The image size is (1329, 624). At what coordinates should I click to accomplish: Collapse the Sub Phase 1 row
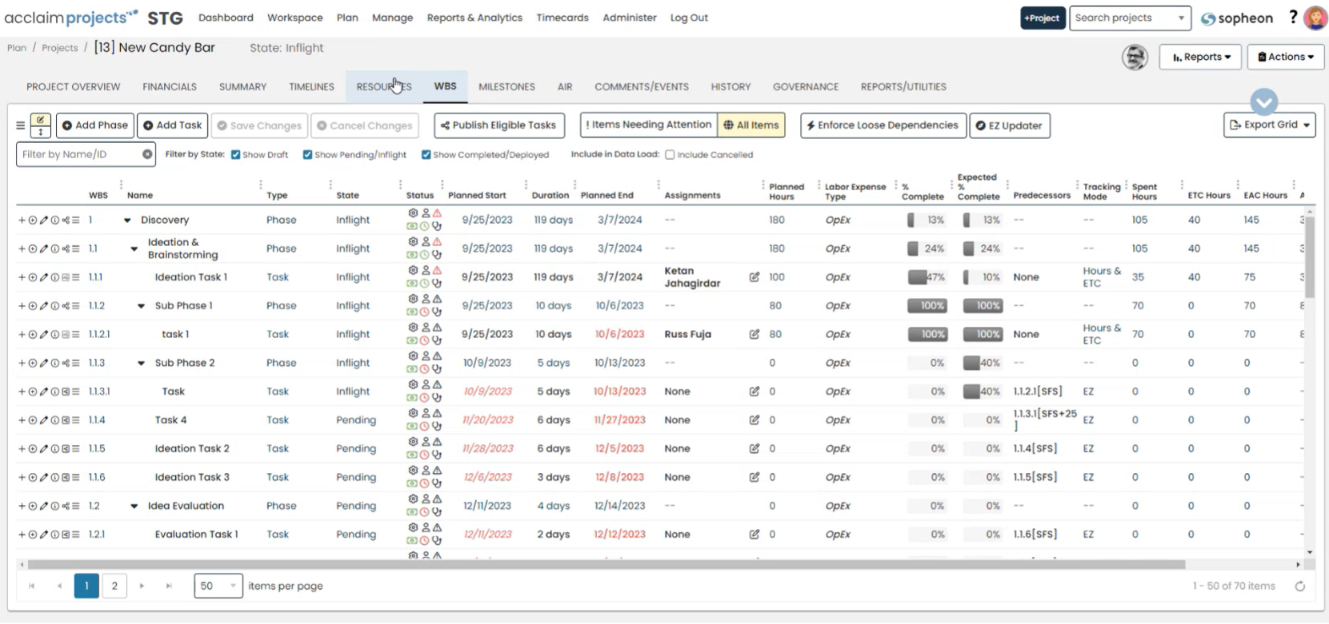point(141,306)
